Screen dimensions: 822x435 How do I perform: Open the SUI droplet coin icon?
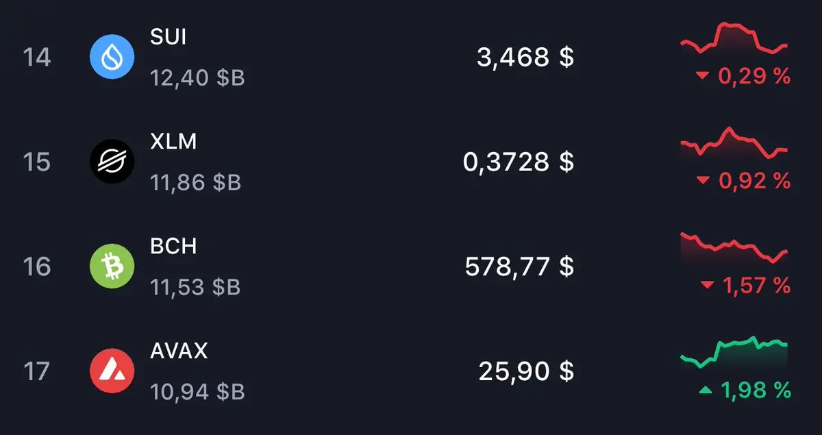pos(112,57)
